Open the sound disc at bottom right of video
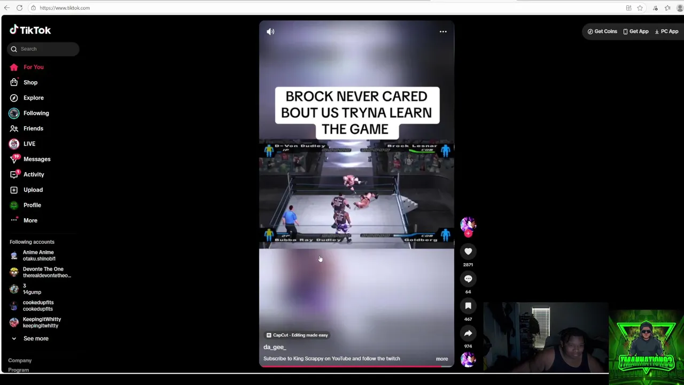 [468, 359]
